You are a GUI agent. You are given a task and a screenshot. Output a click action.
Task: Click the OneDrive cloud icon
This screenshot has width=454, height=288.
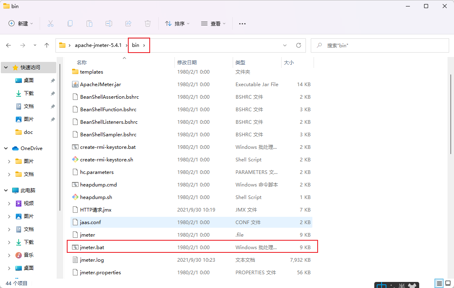[x=15, y=148]
